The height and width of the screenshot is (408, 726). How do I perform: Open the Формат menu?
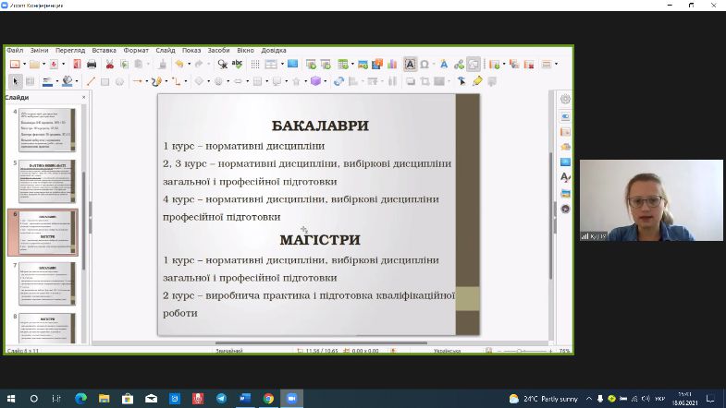[x=136, y=50]
